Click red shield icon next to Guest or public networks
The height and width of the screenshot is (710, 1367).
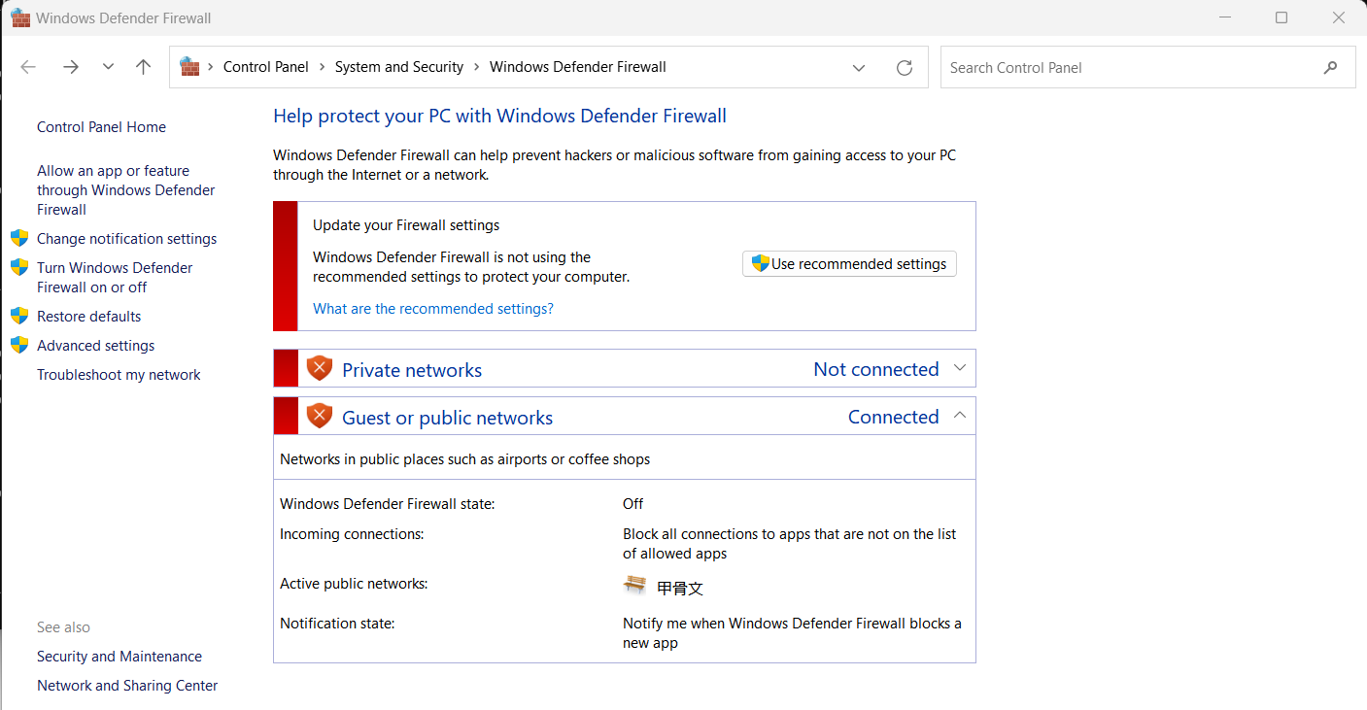click(x=320, y=416)
